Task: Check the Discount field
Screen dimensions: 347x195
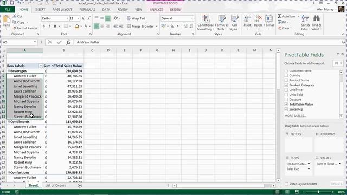Action: point(286,100)
